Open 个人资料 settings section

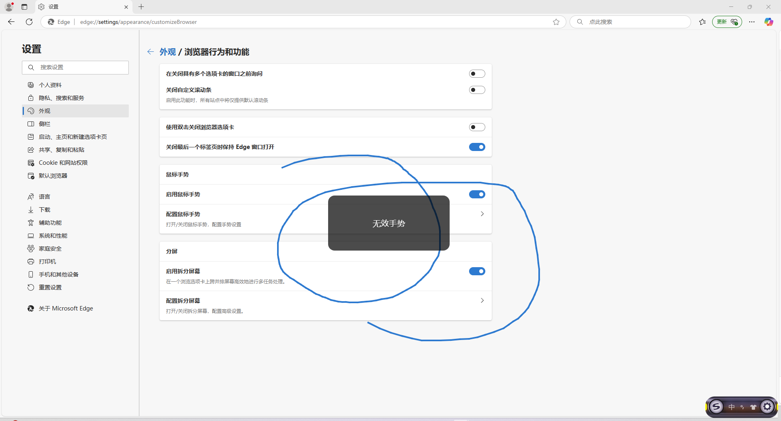pyautogui.click(x=75, y=85)
